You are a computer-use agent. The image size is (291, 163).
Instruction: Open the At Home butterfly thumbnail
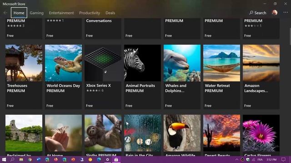(63, 133)
